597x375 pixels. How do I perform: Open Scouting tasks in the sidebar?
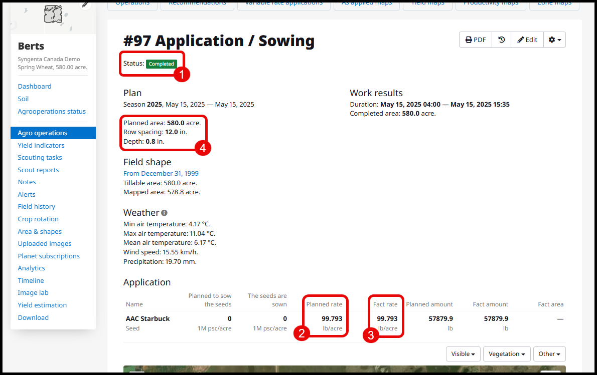tap(40, 157)
